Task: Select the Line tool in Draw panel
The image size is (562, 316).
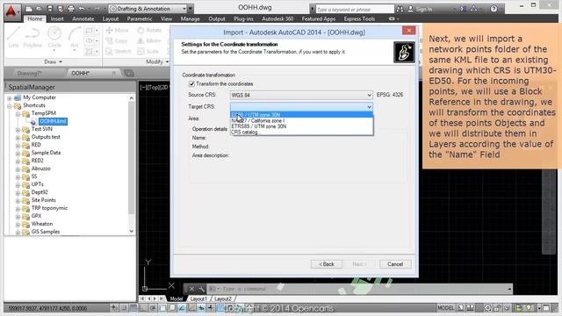Action: click(x=14, y=37)
